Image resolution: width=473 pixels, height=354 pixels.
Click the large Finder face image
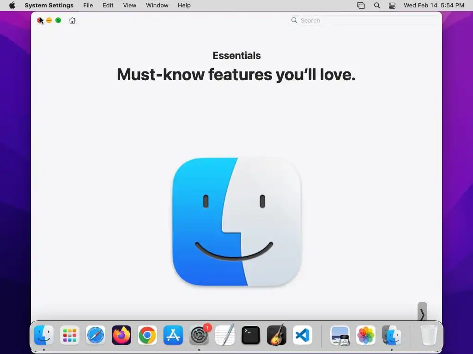tap(237, 222)
